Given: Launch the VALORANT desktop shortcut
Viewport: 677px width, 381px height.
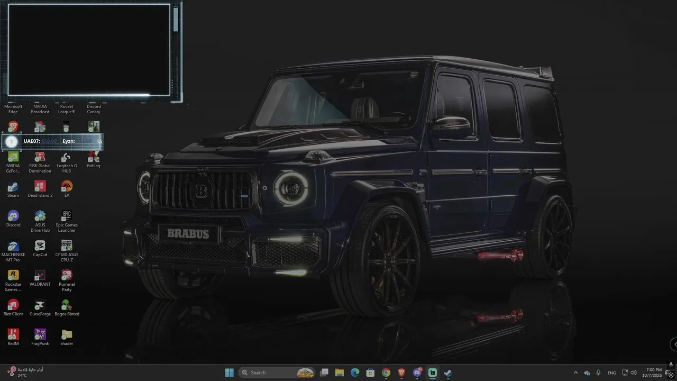Looking at the screenshot, I should coord(40,278).
